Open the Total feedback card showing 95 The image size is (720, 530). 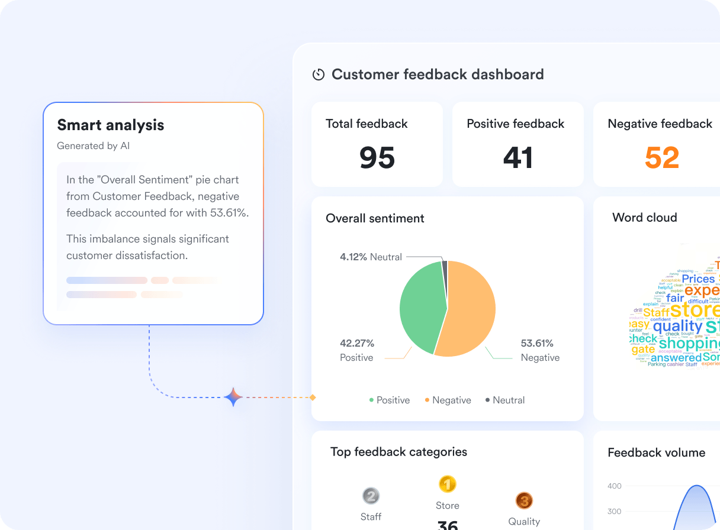click(x=377, y=144)
